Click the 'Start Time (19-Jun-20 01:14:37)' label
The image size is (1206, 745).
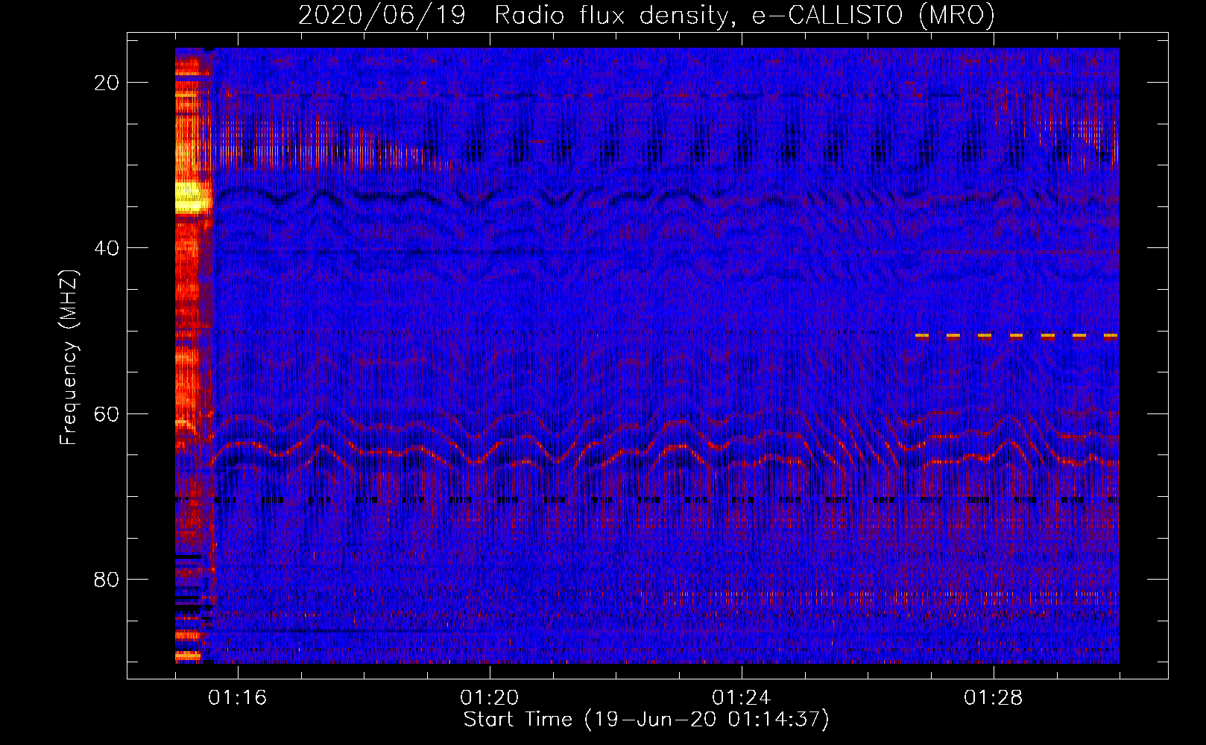pos(646,720)
